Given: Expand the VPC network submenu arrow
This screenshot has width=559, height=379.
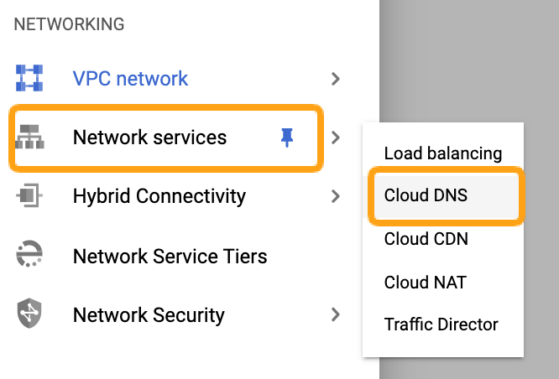Looking at the screenshot, I should (x=336, y=79).
